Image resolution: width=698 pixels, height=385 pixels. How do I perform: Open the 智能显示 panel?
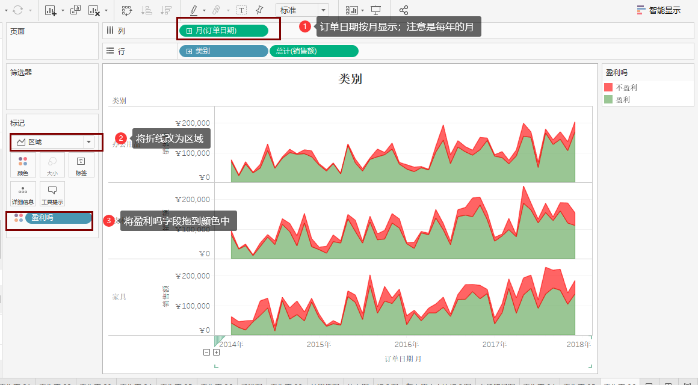click(x=659, y=10)
